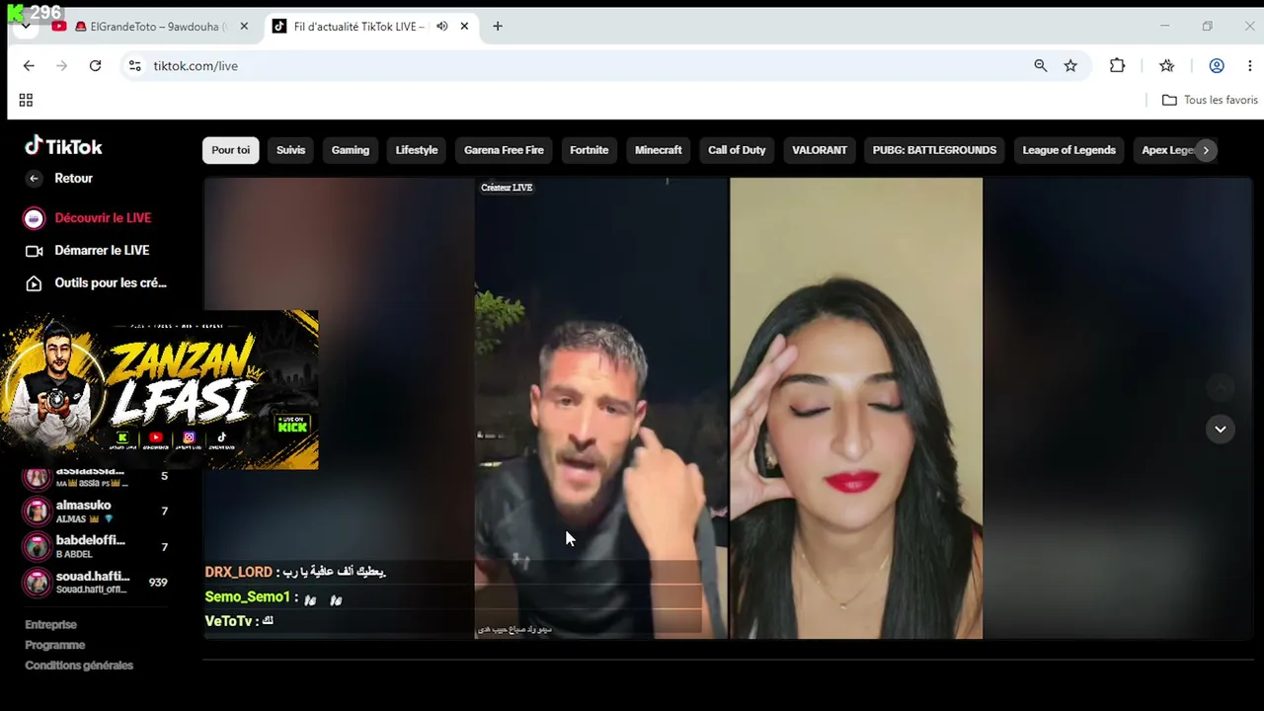Select the VALORANT category tab

[x=820, y=150]
